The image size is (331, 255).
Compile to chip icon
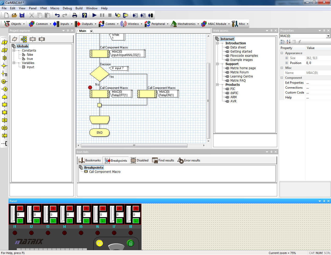151,15
